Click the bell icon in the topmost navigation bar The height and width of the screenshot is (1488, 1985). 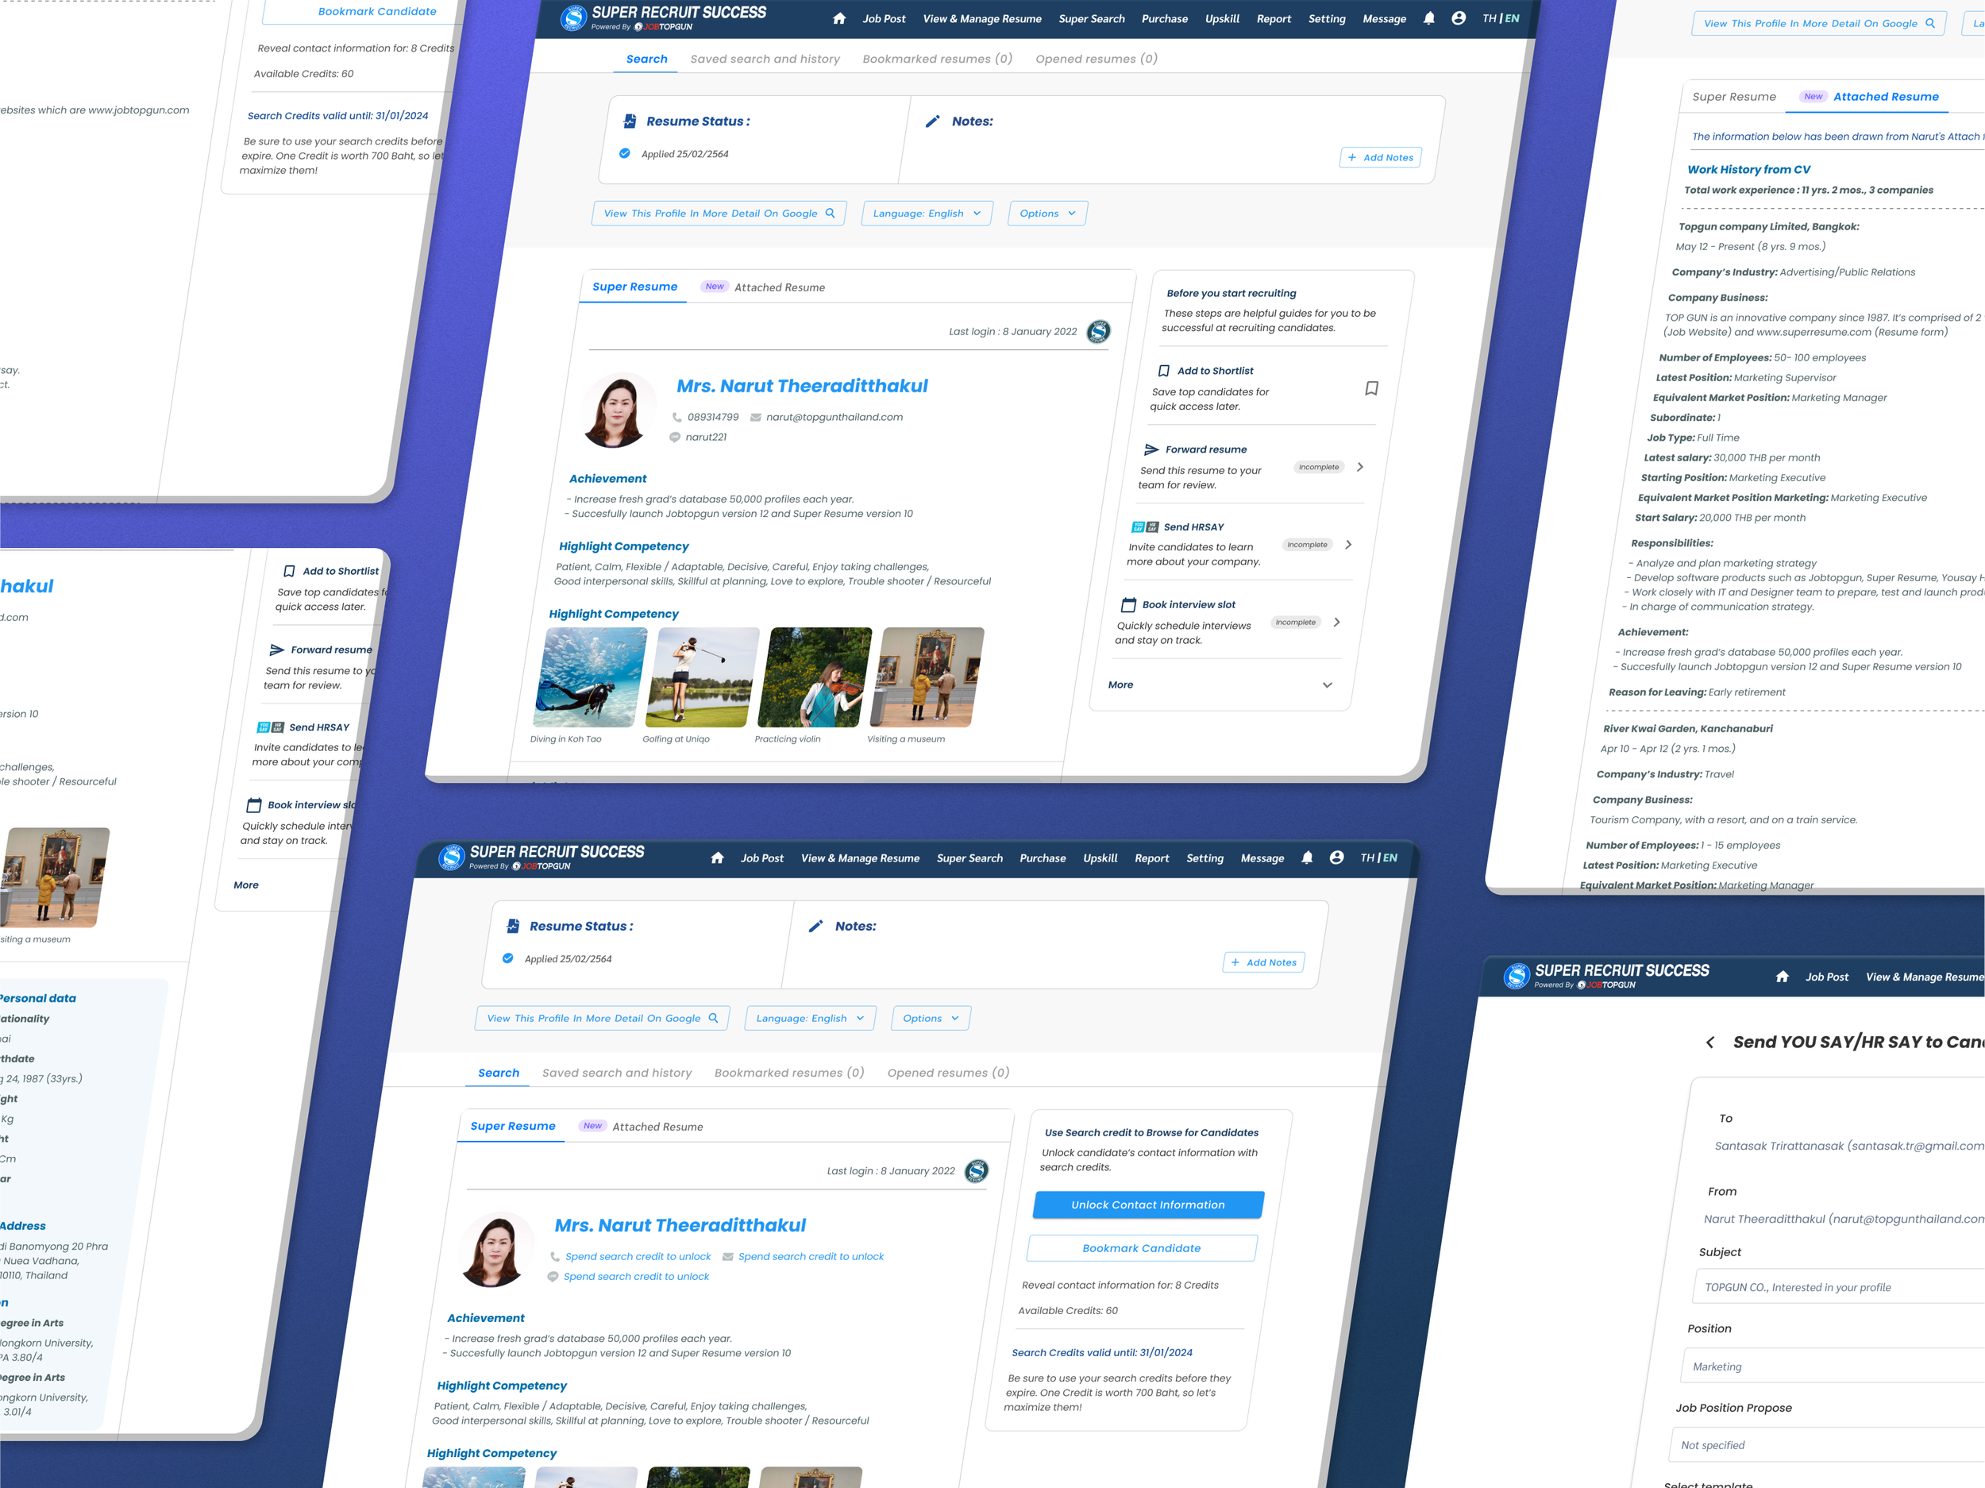pos(1428,19)
